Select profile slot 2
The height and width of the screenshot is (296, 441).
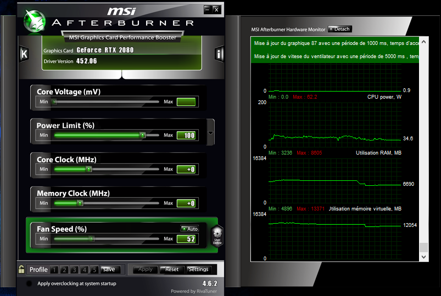tap(64, 270)
